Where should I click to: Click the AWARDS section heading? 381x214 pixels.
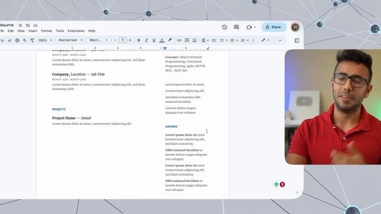(x=171, y=127)
